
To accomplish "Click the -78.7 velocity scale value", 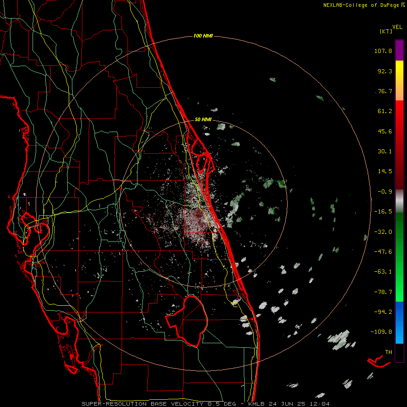I will (x=383, y=292).
